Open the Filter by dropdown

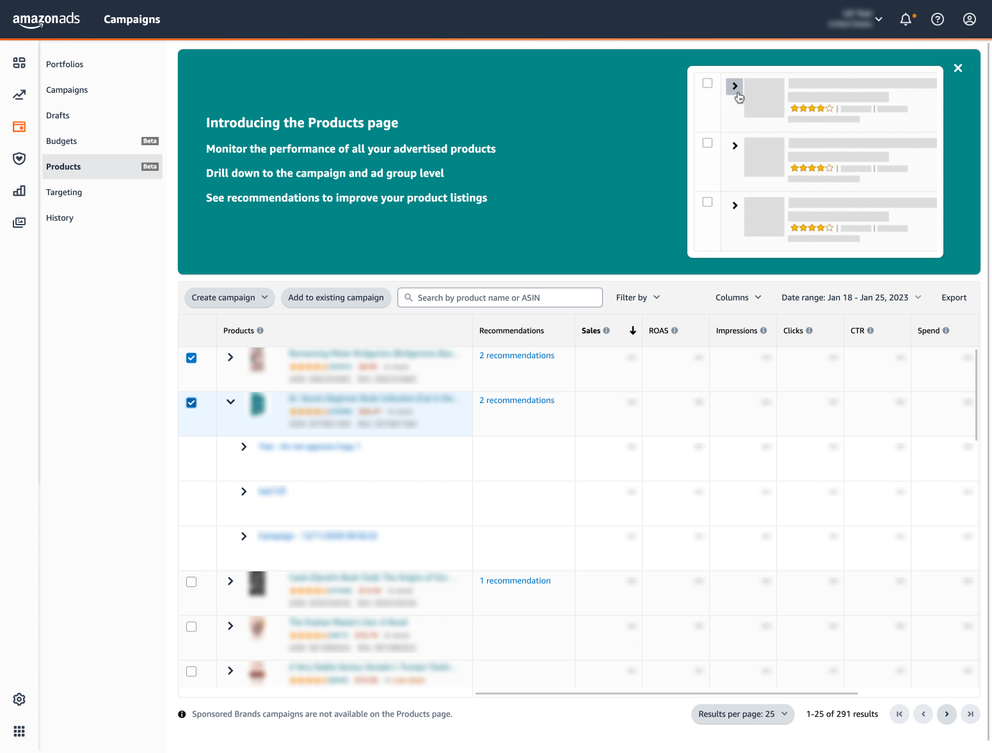[637, 297]
